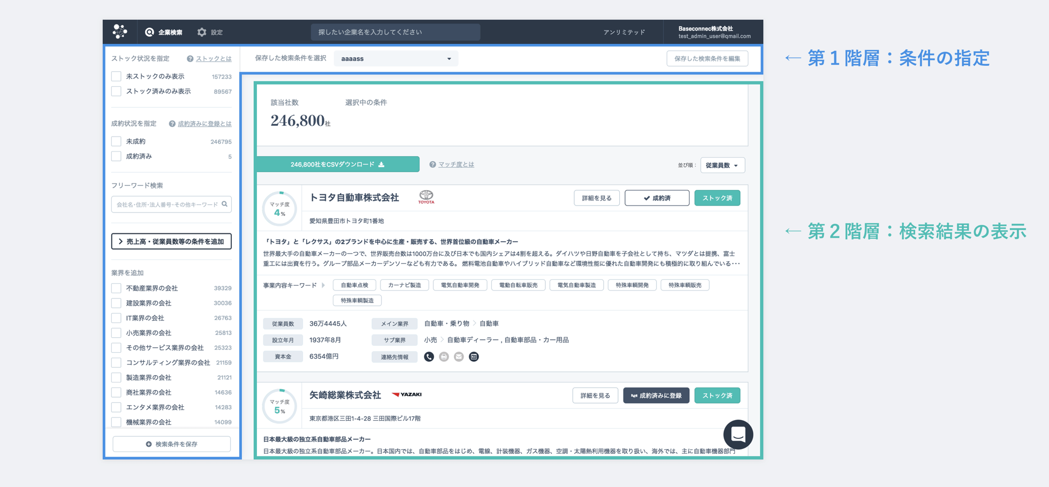Open マッチ度とは help link
This screenshot has width=1049, height=487.
tap(456, 164)
